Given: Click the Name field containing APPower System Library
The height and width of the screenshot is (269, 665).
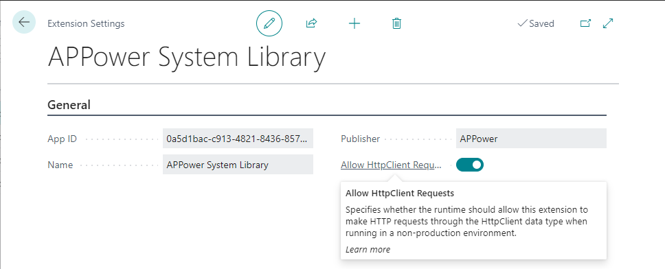Looking at the screenshot, I should (x=238, y=165).
